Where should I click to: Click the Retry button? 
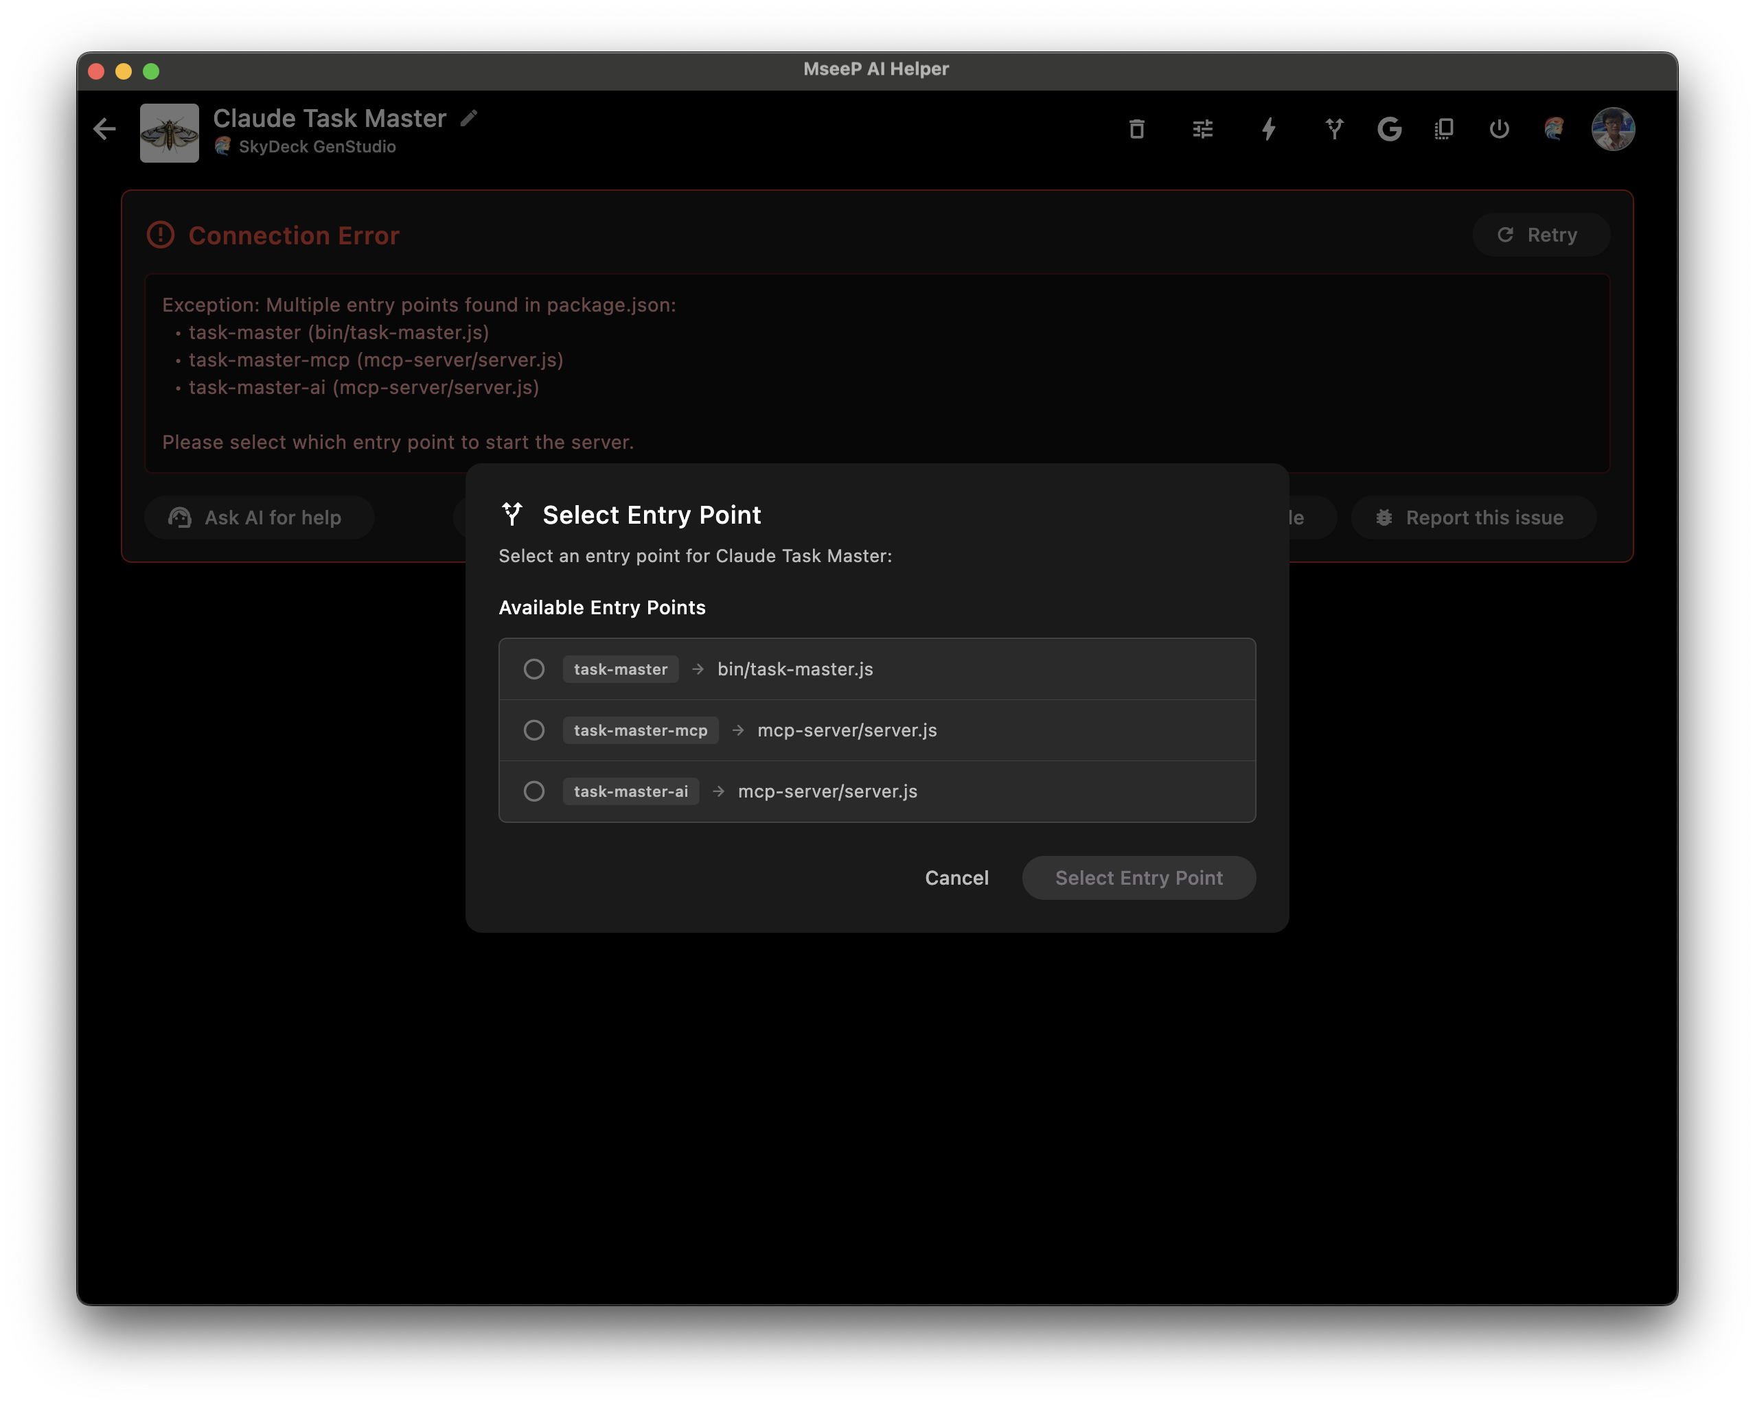pos(1539,235)
